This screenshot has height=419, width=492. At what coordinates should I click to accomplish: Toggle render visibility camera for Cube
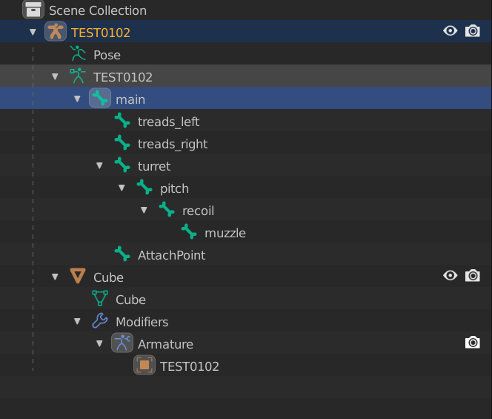(x=473, y=275)
